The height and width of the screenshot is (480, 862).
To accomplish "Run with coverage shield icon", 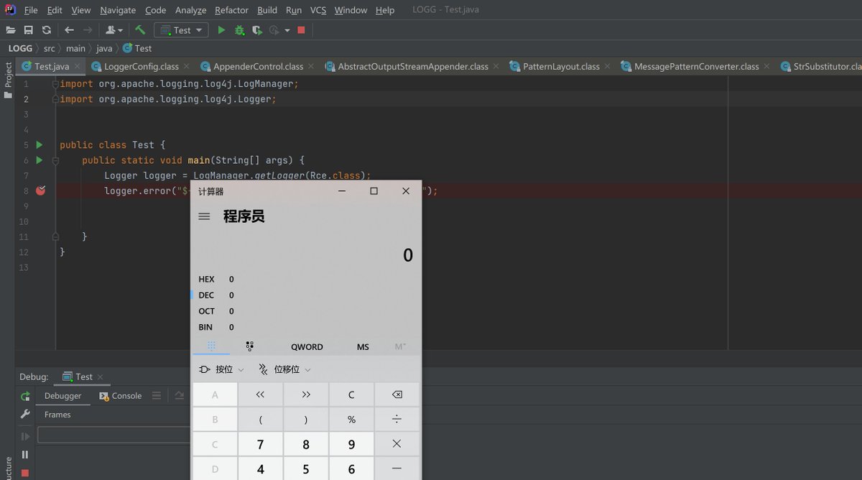I will click(x=257, y=30).
